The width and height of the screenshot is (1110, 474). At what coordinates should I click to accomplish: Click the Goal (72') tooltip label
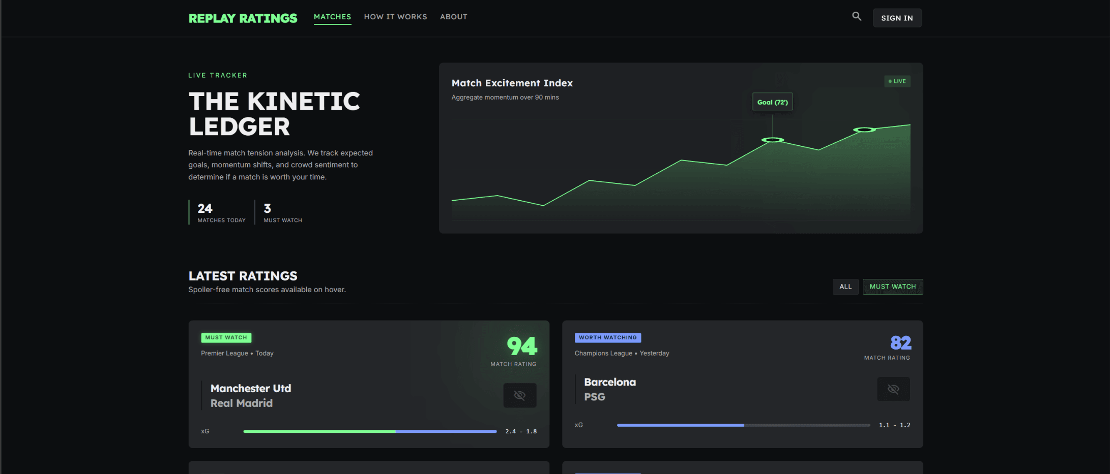(772, 102)
